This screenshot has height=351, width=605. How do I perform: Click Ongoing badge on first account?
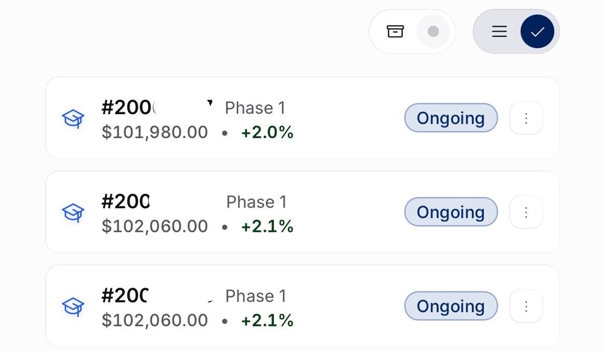coord(451,118)
